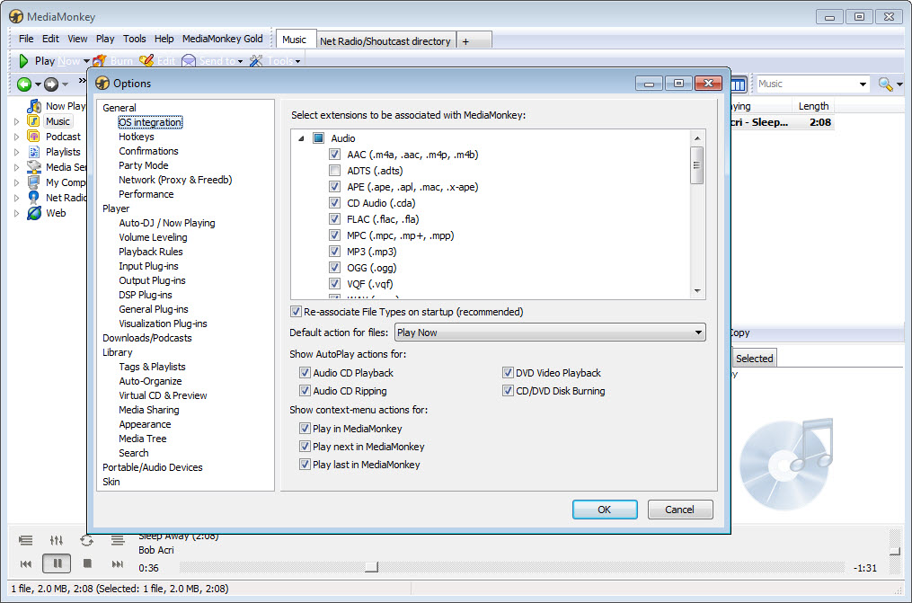Viewport: 912px width, 603px height.
Task: Click the Play Now toolbar icon
Action: [24, 60]
